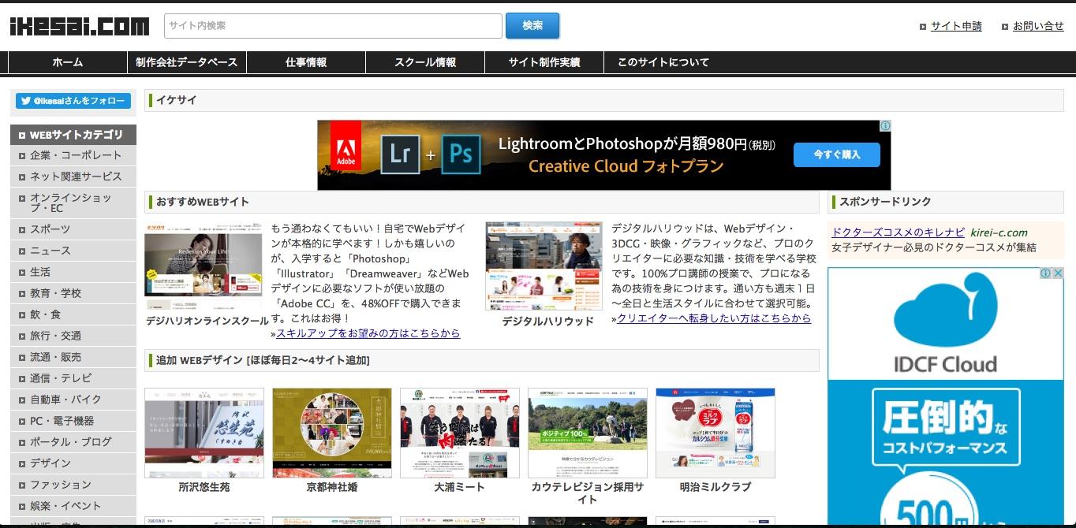This screenshot has height=528, width=1076.
Task: Select the ポータル・ブログ category
Action: pos(73,442)
